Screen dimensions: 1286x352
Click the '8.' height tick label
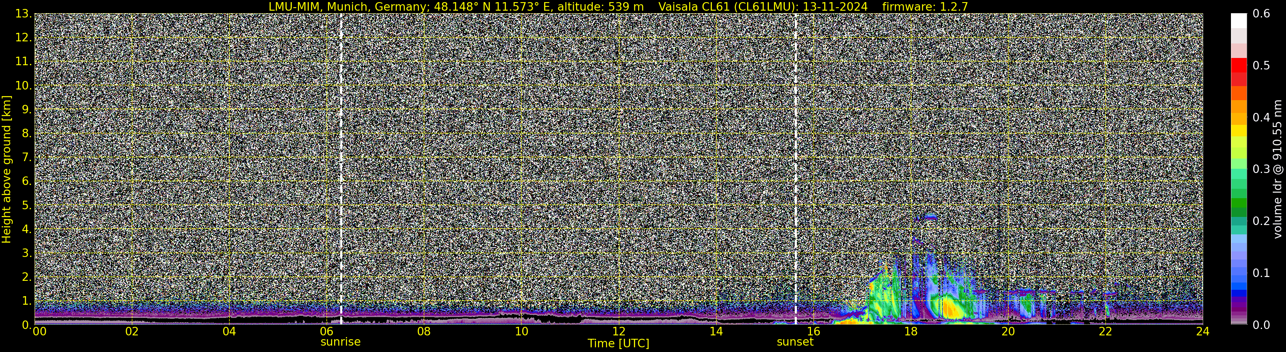(x=27, y=134)
